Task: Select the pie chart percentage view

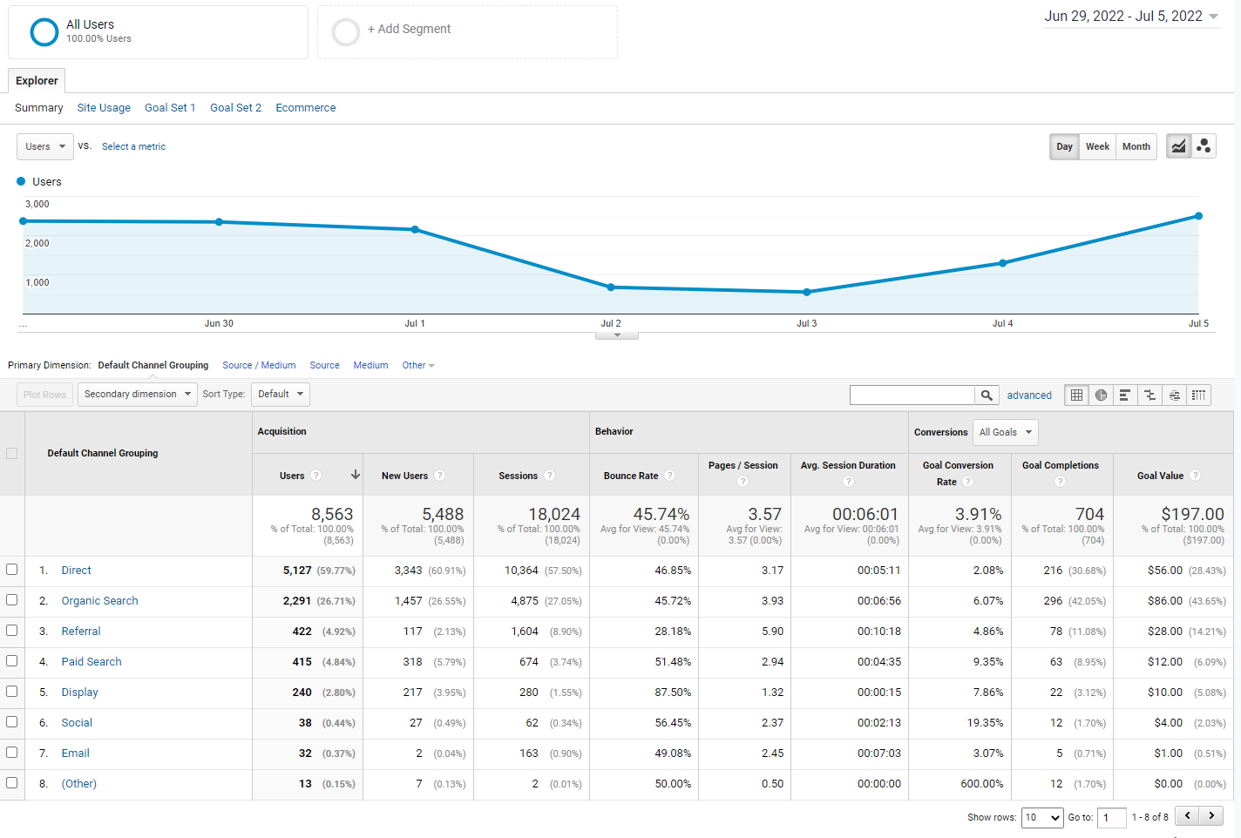Action: 1101,395
